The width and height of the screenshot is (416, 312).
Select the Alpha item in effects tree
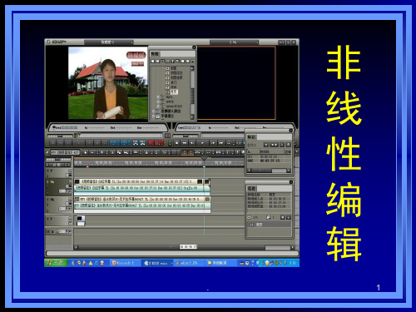click(169, 97)
